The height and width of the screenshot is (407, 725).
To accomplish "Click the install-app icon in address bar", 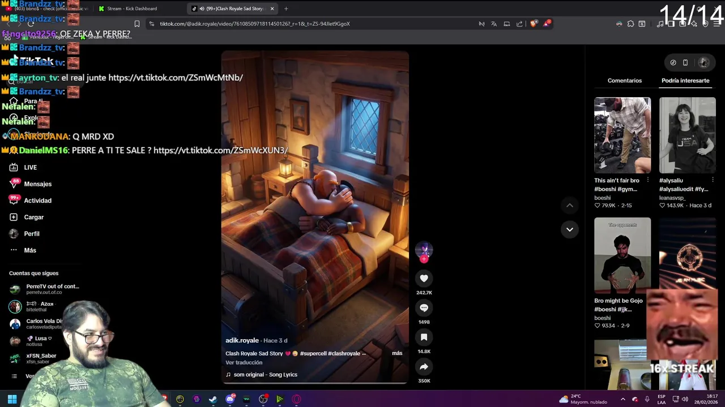I will (x=507, y=24).
